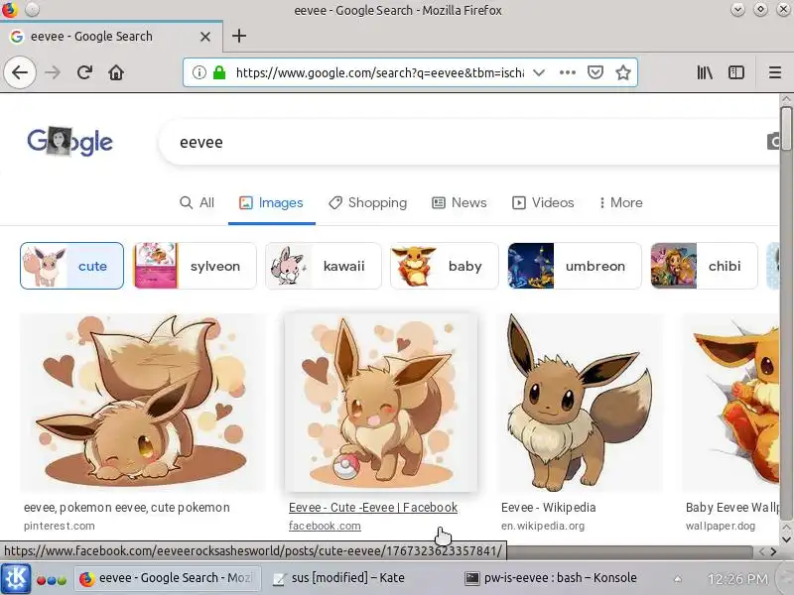The width and height of the screenshot is (794, 595).
Task: Open the wallpaper.dog source link
Action: (721, 526)
